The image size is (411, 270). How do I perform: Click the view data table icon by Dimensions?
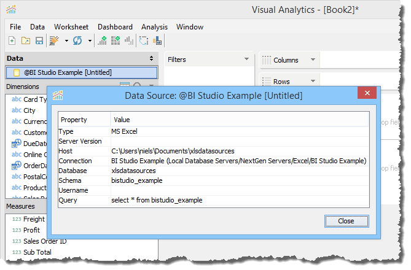coord(125,87)
